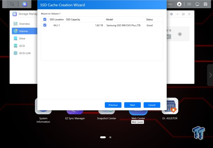Select Drive in Storage Manager sidebar
Viewport: 213px width, 148px height.
(x=22, y=38)
